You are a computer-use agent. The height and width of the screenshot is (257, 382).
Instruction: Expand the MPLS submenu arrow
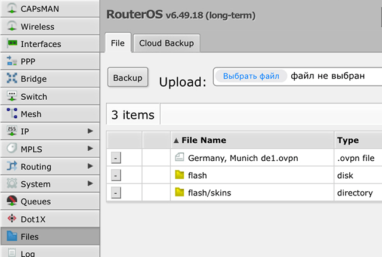pyautogui.click(x=90, y=148)
